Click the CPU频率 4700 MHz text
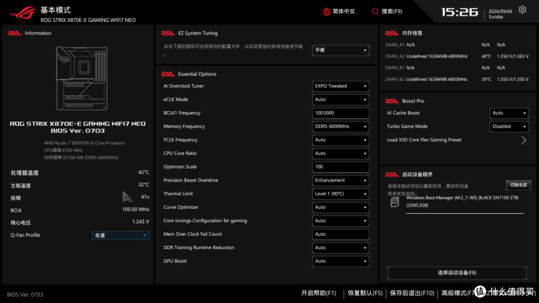Viewport: 539px width, 303px height. [x=63, y=151]
